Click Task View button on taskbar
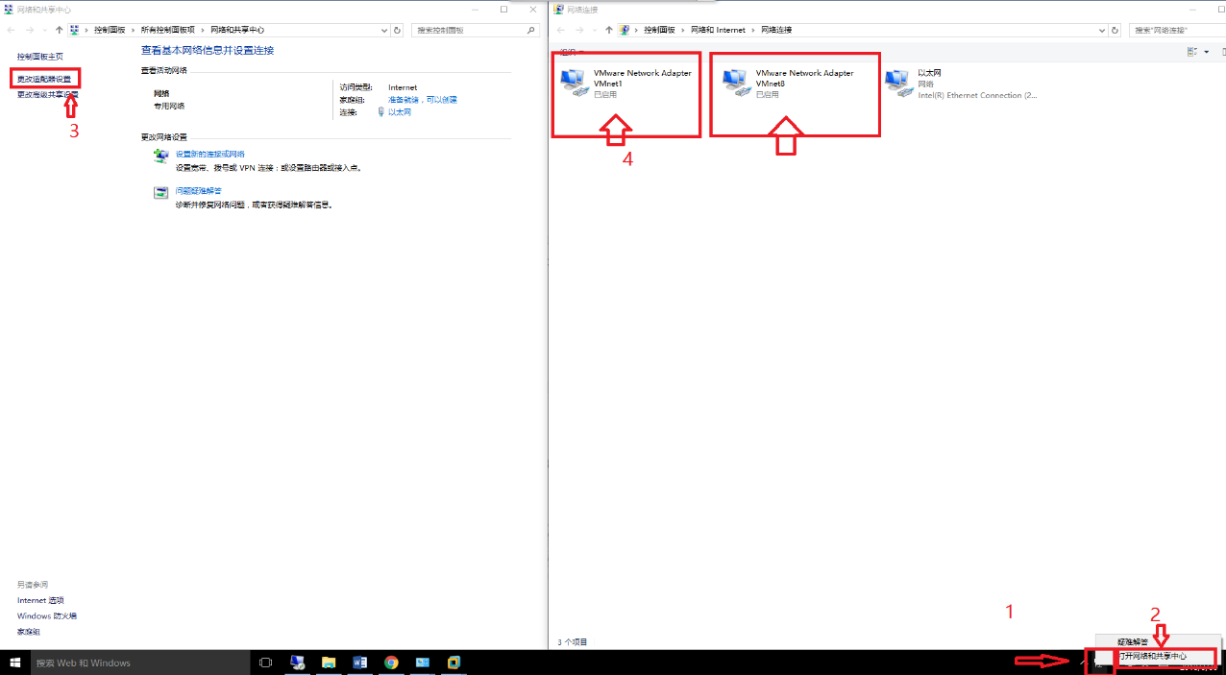1226x675 pixels. (266, 663)
